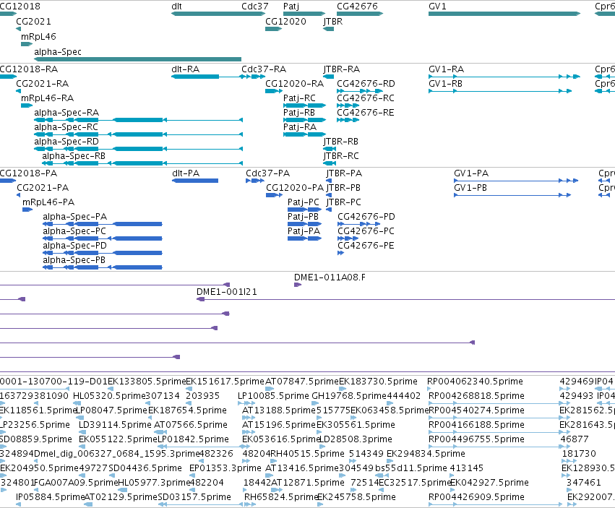Click the JTBR-PB protein label

click(x=343, y=188)
